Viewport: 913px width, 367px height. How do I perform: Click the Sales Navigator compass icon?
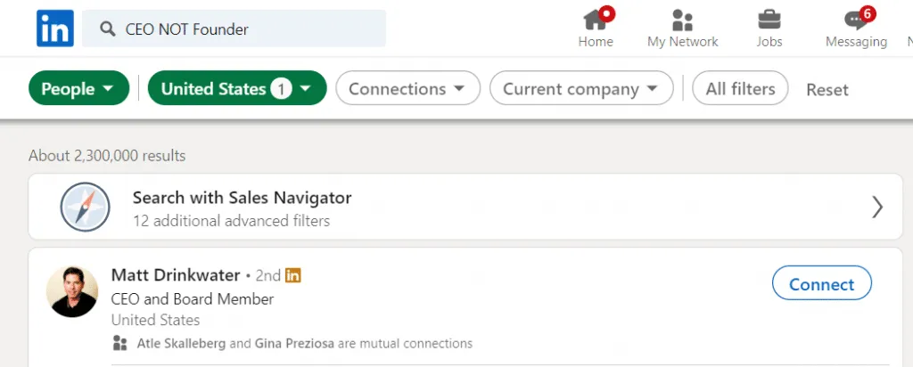click(x=85, y=207)
